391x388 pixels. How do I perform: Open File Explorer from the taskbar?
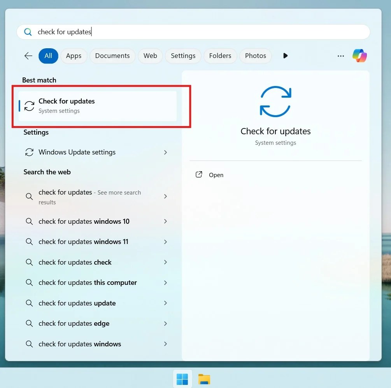[204, 379]
